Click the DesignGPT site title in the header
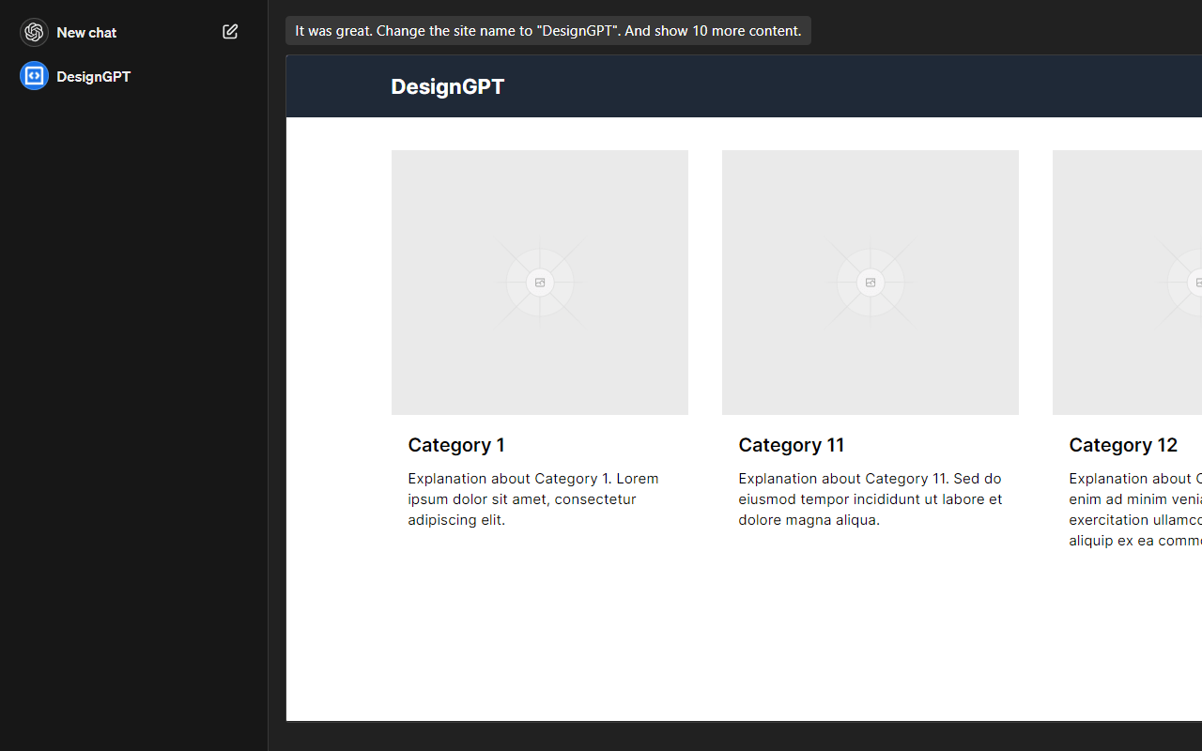The width and height of the screenshot is (1202, 751). click(x=448, y=86)
